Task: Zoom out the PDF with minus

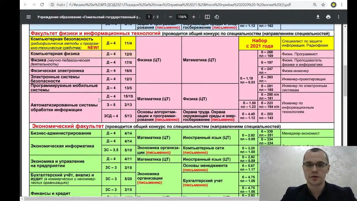Action: coord(170,17)
